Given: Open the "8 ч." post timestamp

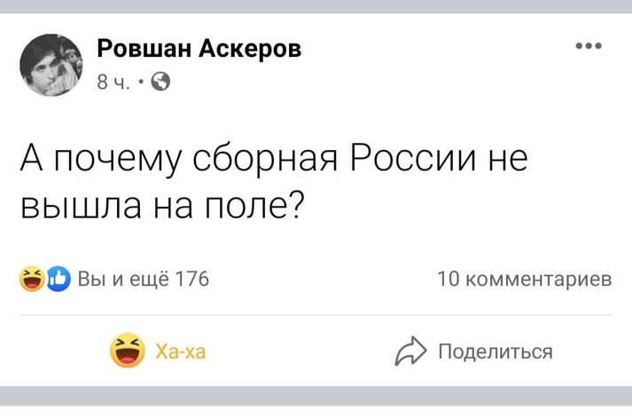Looking at the screenshot, I should [x=112, y=83].
